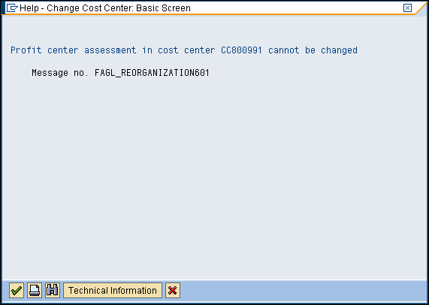Click the Help - Change Cost Center title text
Screen dimensions: 429x305
(105, 8)
